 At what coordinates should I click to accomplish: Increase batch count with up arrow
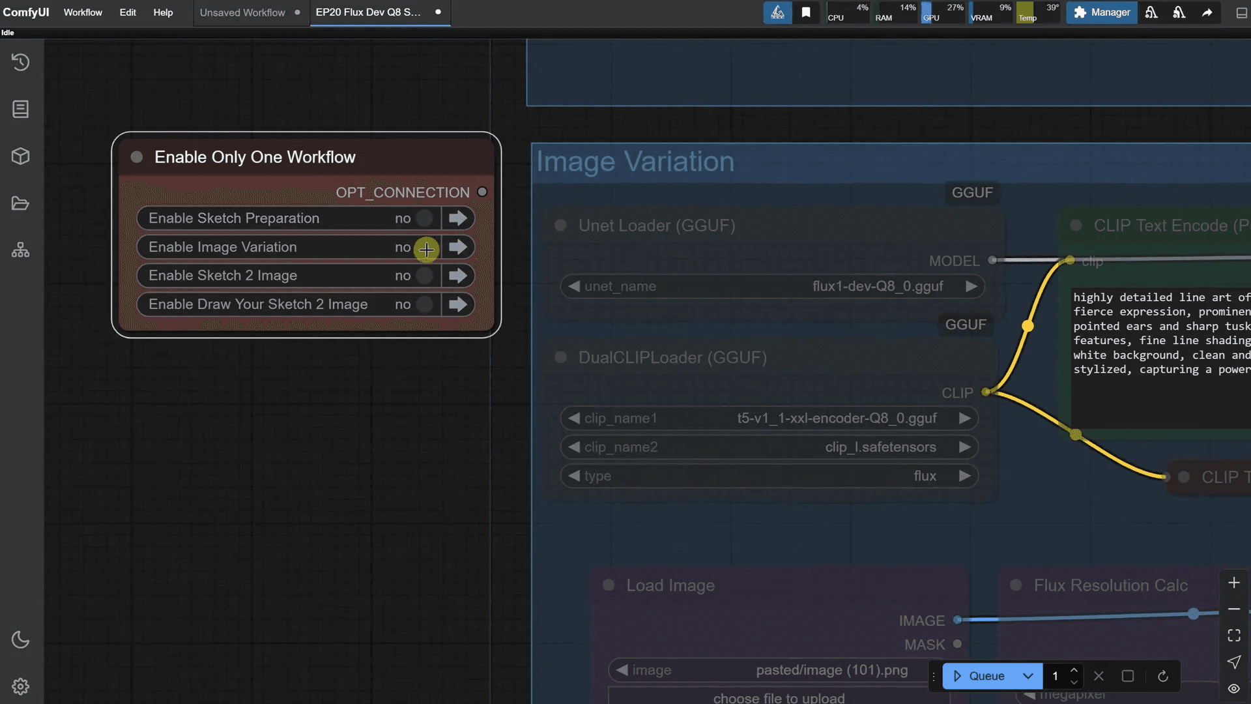pos(1074,670)
